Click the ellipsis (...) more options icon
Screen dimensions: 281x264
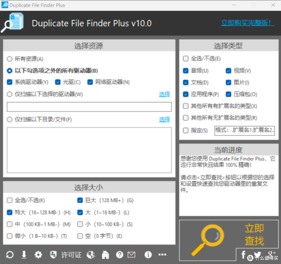pyautogui.click(x=162, y=255)
